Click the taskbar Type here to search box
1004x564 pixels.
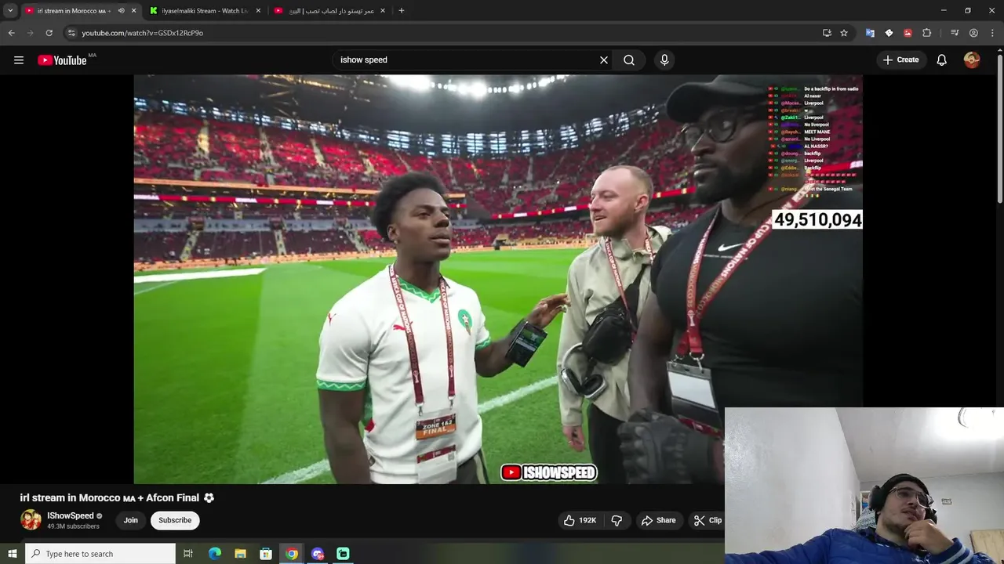(100, 554)
